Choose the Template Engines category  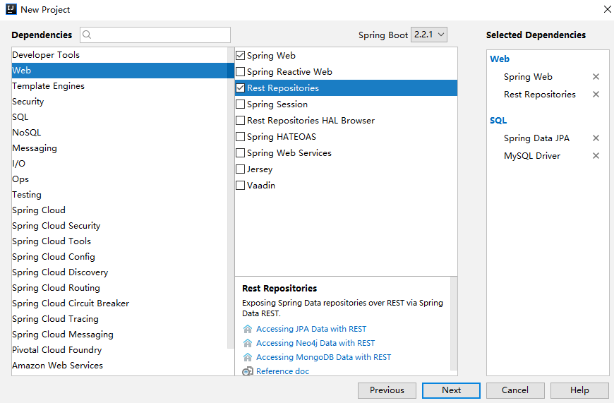coord(48,86)
